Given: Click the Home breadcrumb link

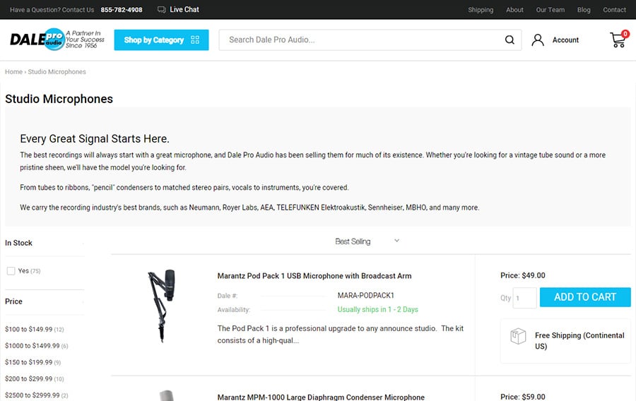Looking at the screenshot, I should pyautogui.click(x=13, y=72).
